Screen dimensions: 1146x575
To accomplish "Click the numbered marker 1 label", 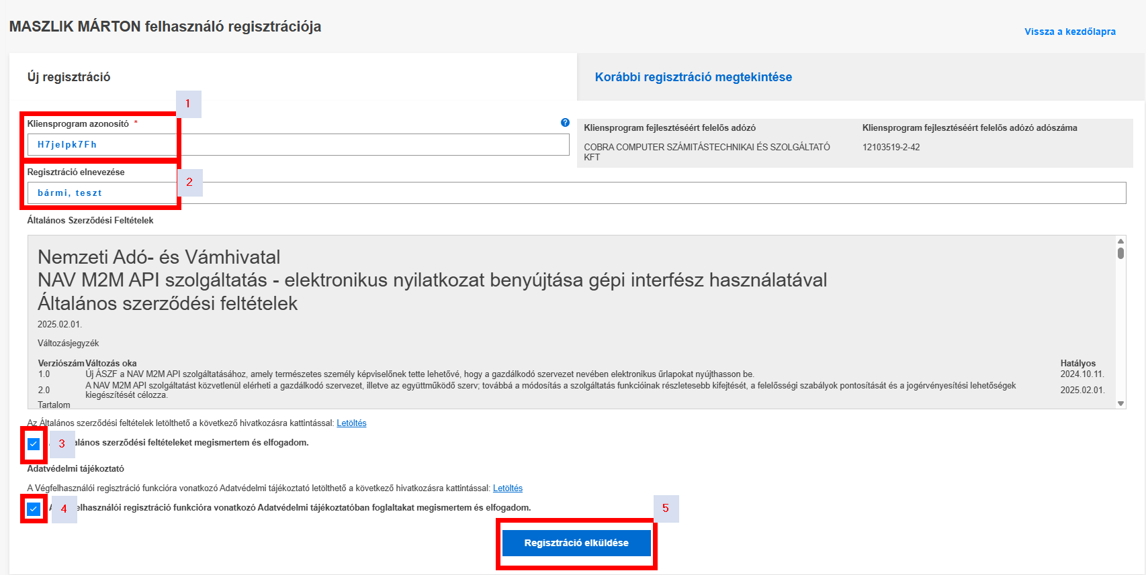I will [x=188, y=104].
